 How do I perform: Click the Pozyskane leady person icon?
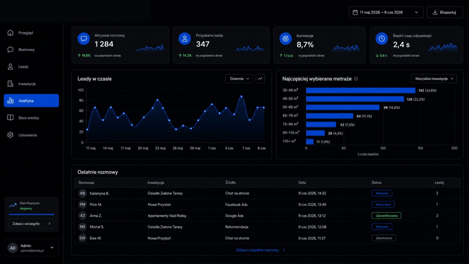pyautogui.click(x=184, y=39)
